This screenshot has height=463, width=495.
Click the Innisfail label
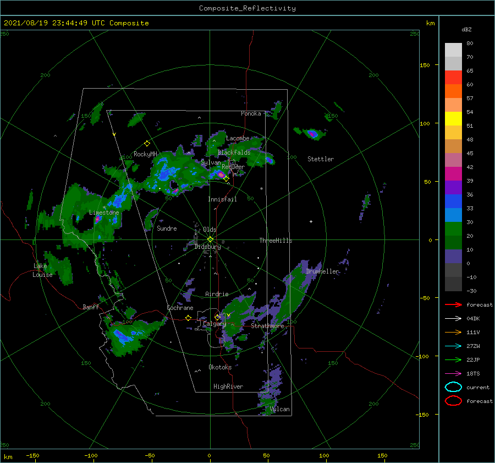click(222, 199)
